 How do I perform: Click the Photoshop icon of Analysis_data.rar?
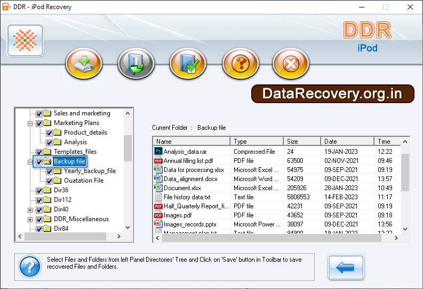click(158, 151)
